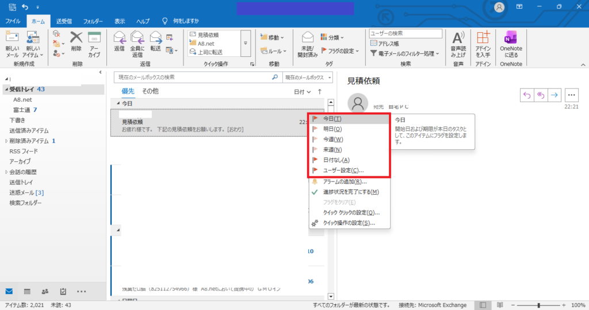Click アドレス帳 (Address Book) button
The width and height of the screenshot is (589, 310).
[x=387, y=43]
